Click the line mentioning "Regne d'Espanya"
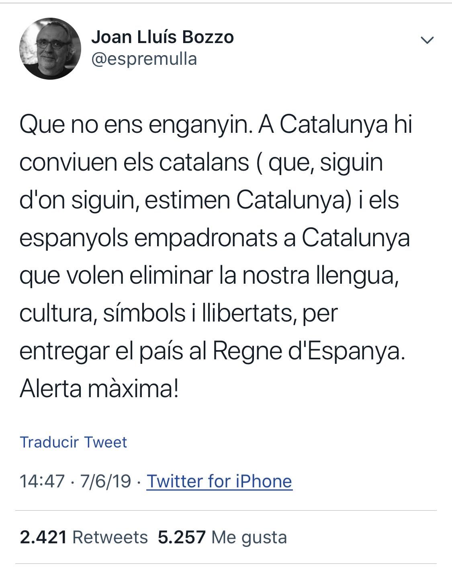This screenshot has width=452, height=567. coord(211,351)
